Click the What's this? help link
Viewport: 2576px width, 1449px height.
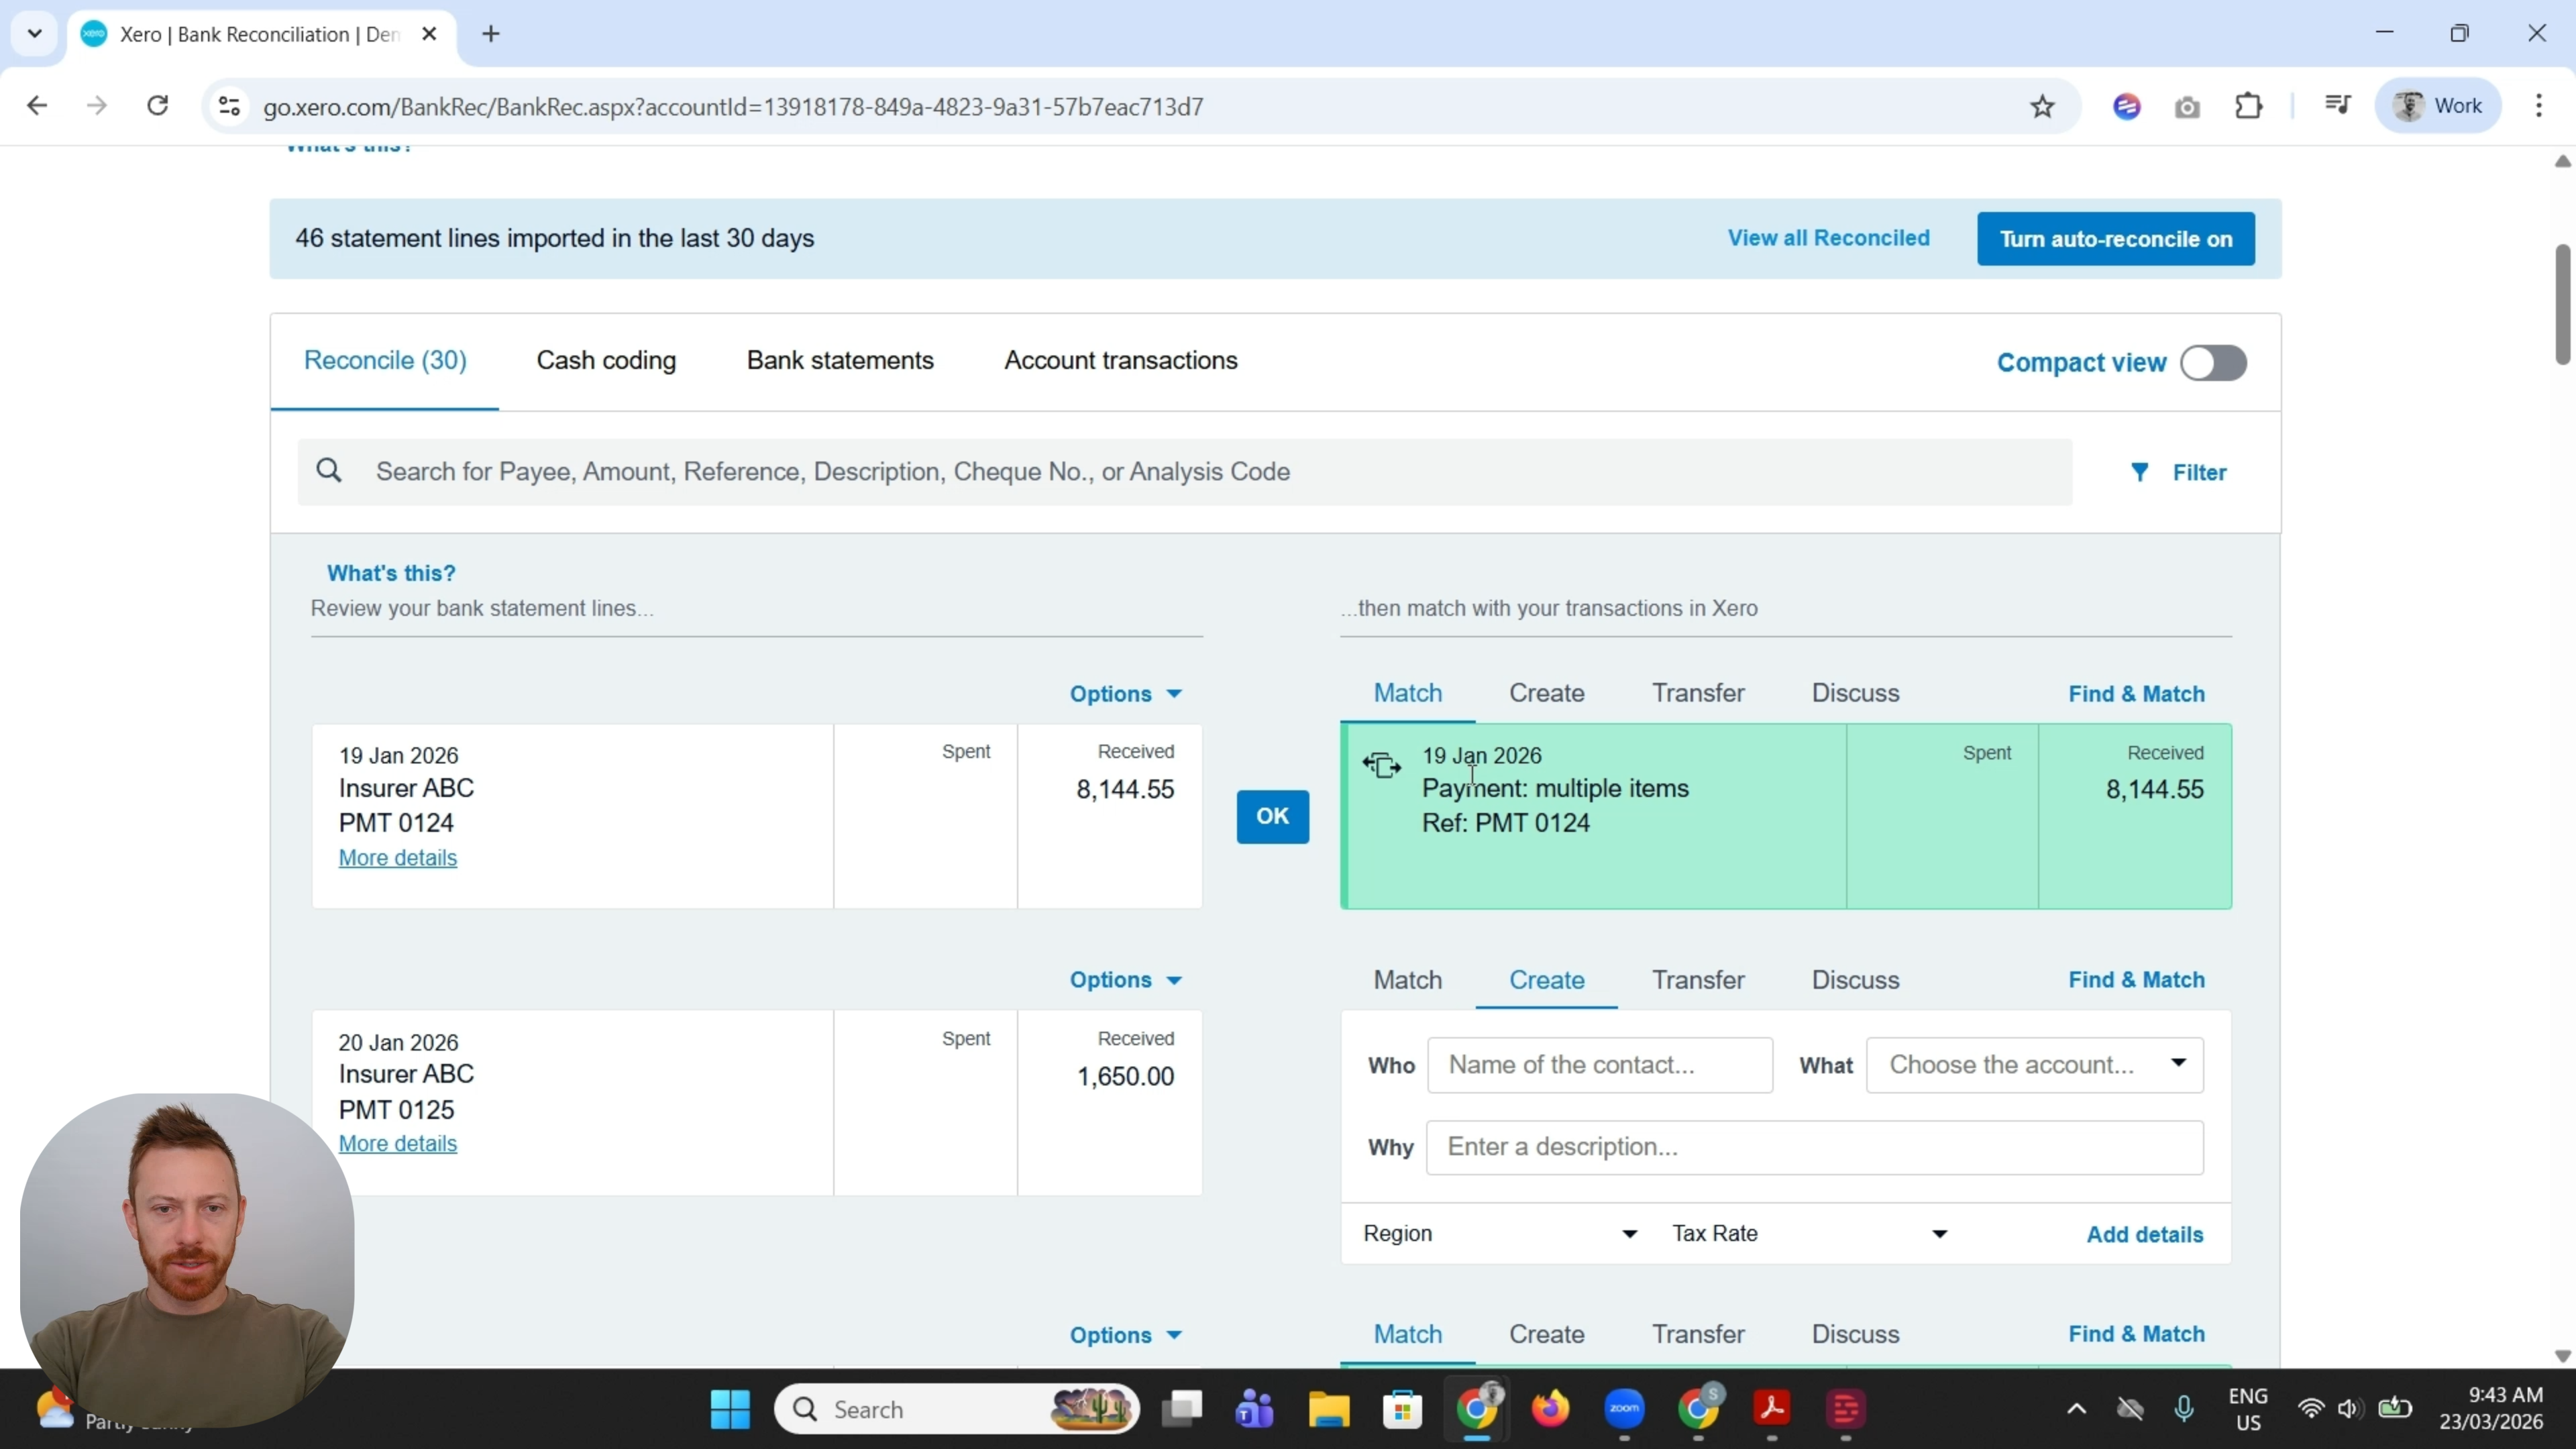(391, 573)
